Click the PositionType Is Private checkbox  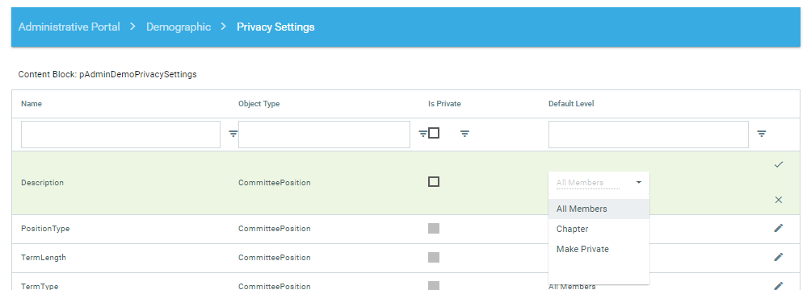click(x=434, y=228)
